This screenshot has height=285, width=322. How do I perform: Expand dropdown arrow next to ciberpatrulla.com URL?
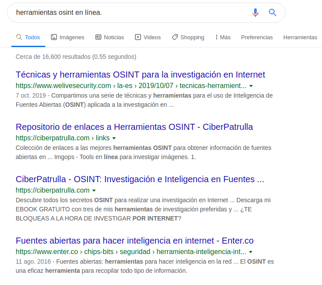coord(94,191)
